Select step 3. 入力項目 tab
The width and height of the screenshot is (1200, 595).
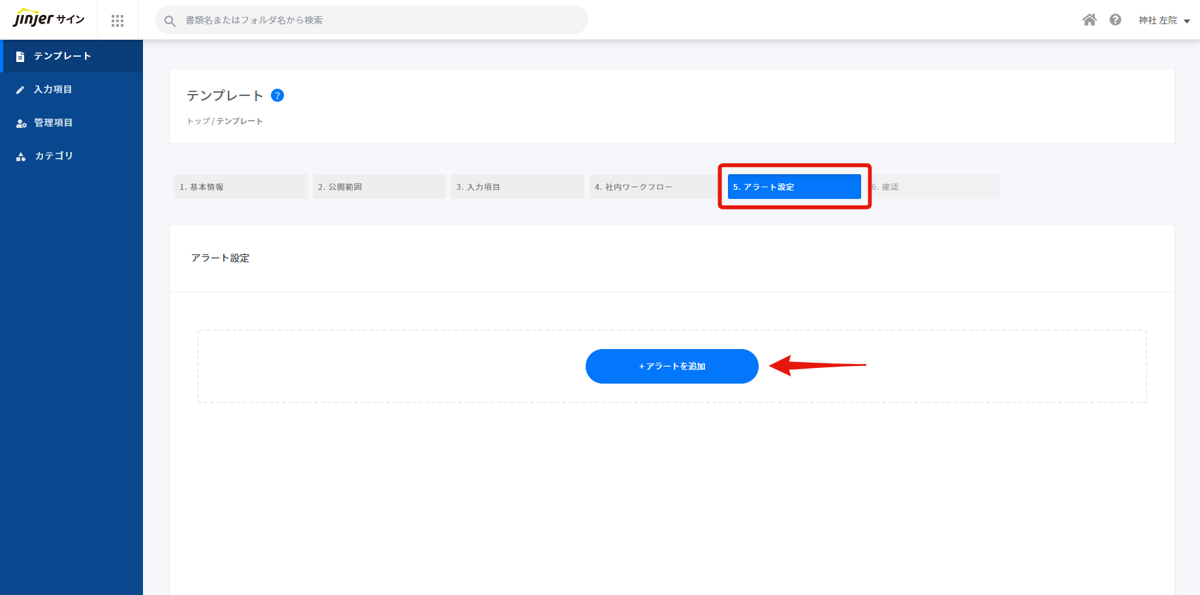pyautogui.click(x=517, y=187)
